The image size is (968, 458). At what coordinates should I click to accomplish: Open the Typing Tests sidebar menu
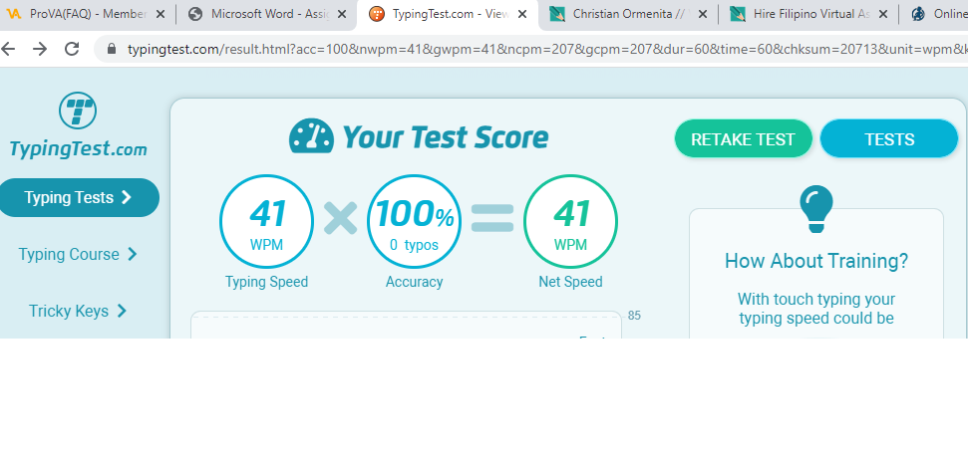[78, 197]
